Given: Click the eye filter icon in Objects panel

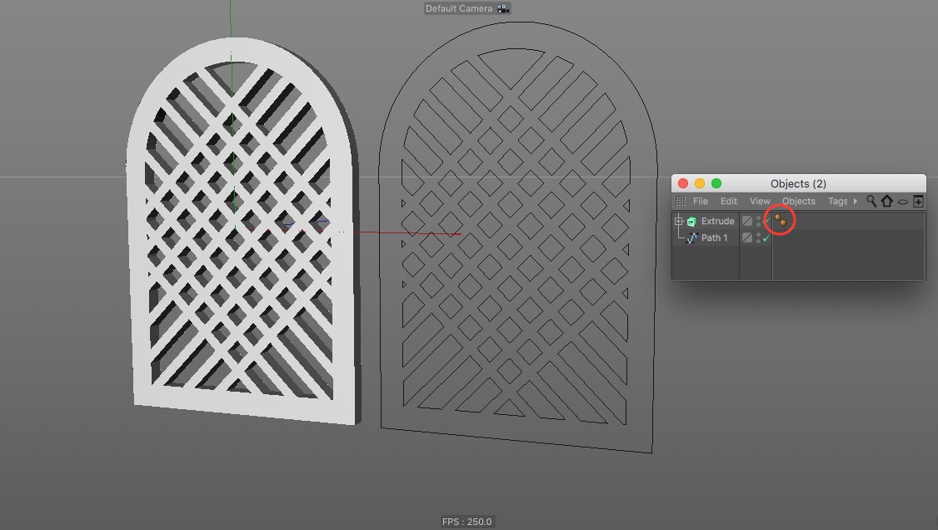Looking at the screenshot, I should (x=903, y=202).
